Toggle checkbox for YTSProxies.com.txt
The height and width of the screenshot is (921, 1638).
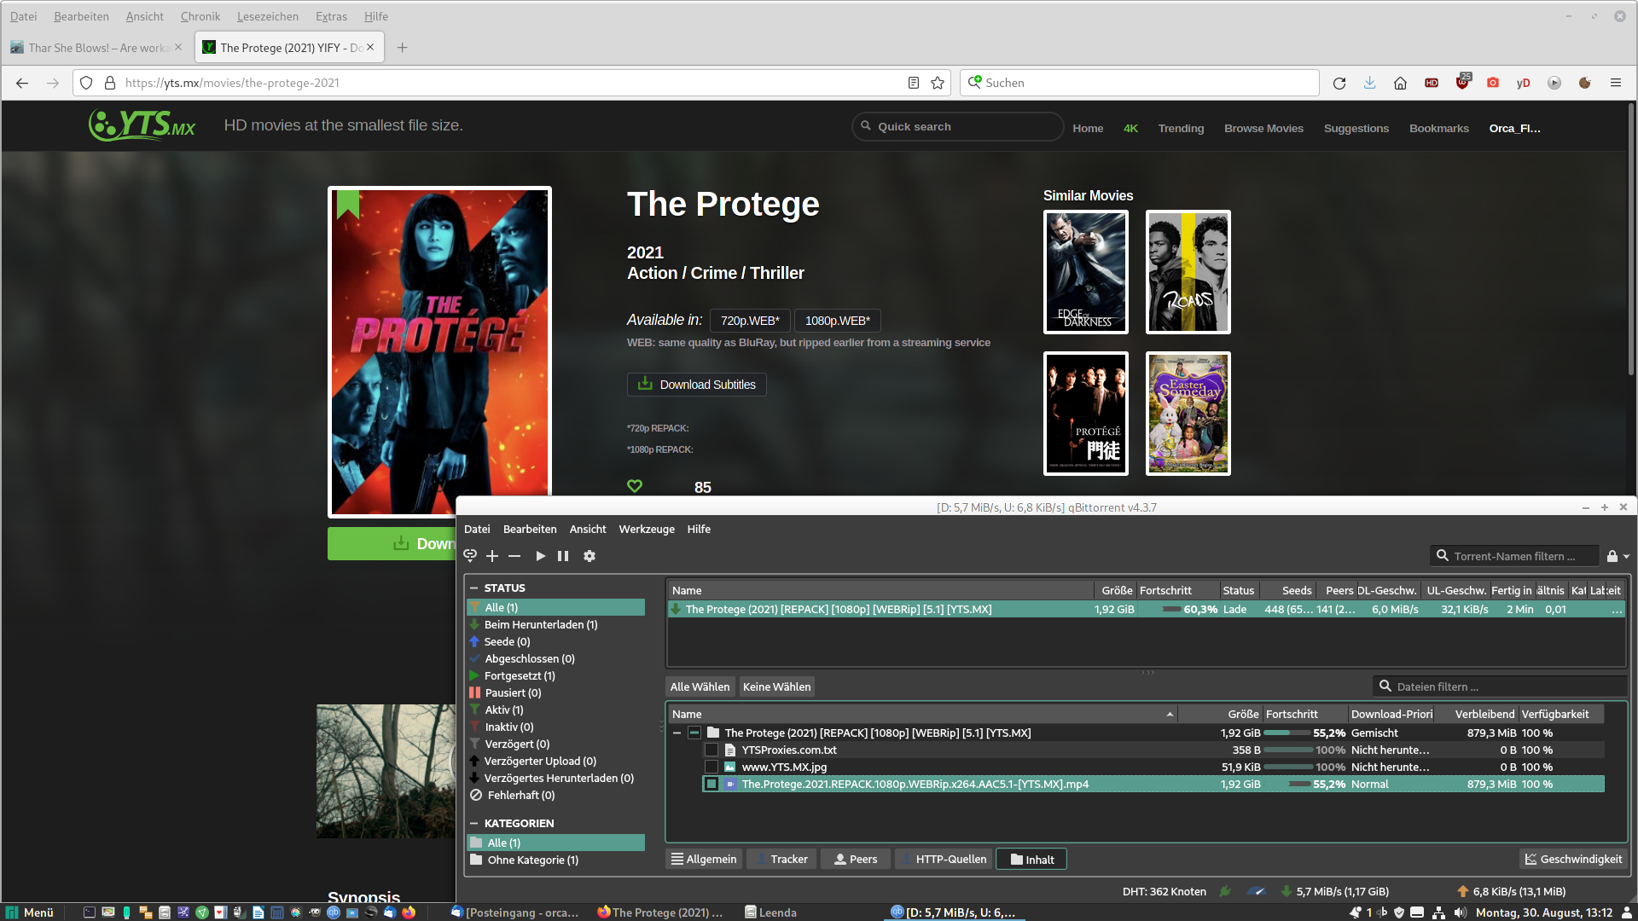711,750
